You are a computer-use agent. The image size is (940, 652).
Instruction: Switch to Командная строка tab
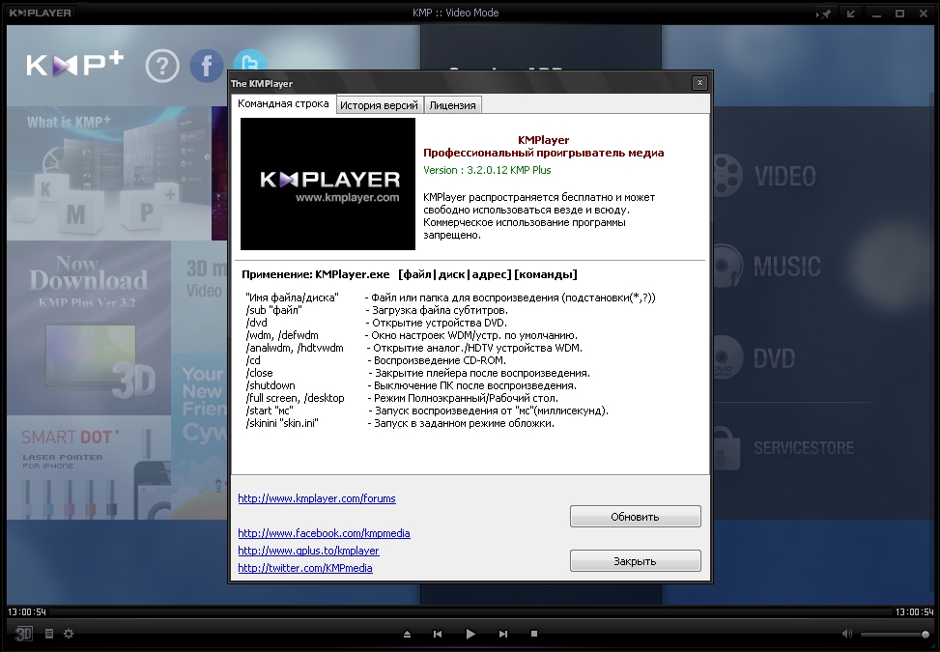pyautogui.click(x=283, y=103)
